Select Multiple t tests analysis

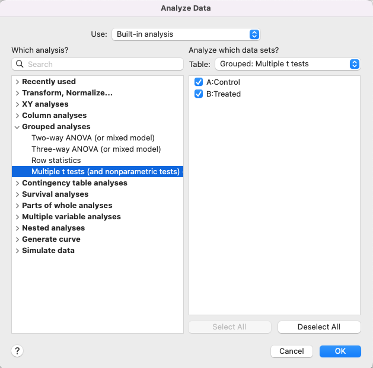pyautogui.click(x=105, y=172)
